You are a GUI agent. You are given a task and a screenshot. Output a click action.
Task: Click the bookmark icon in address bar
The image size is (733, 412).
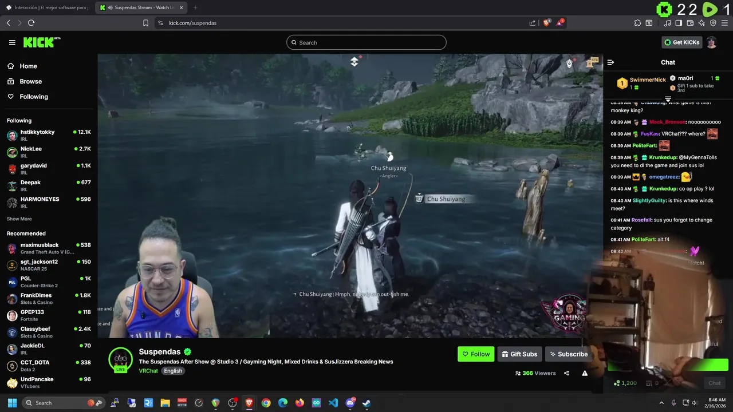145,23
